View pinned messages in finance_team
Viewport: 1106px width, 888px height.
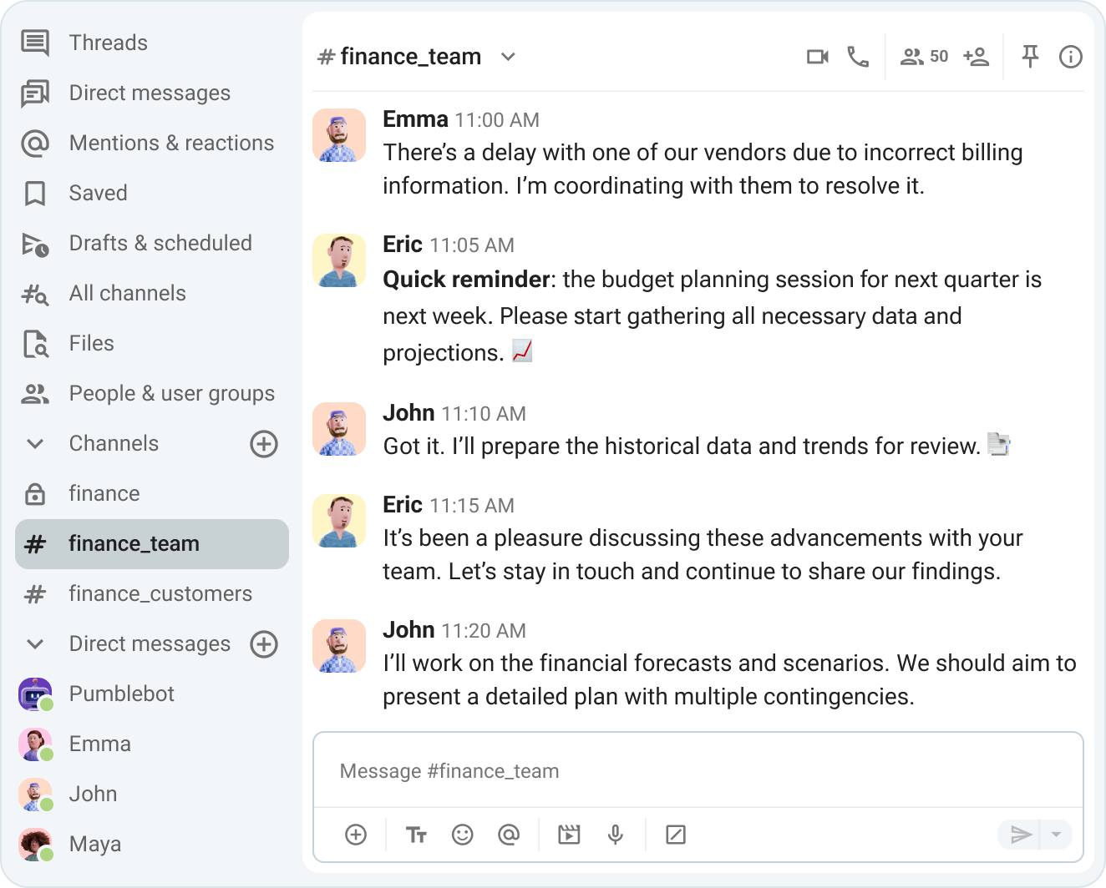click(x=1030, y=56)
